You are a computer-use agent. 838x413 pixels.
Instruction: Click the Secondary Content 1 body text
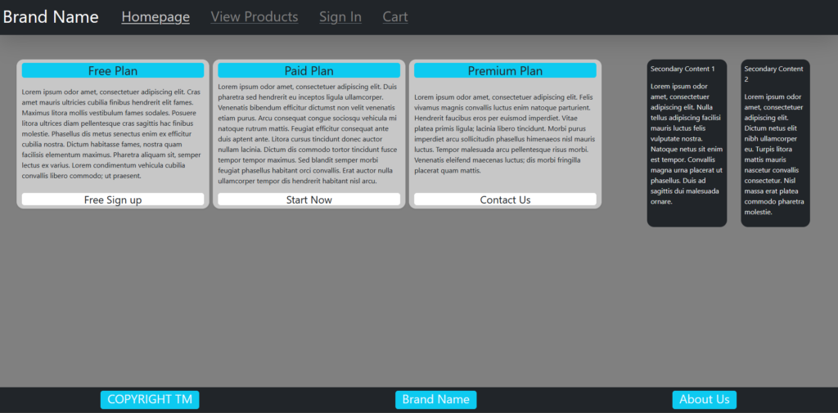(x=687, y=143)
